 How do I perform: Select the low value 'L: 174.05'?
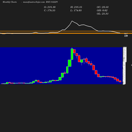click(x=76, y=10)
